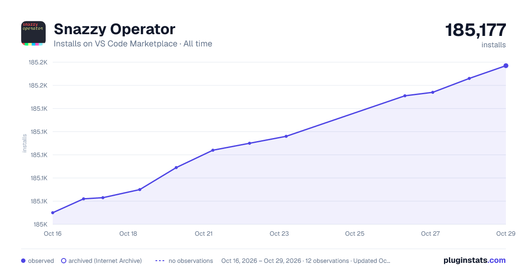Image resolution: width=527 pixels, height=276 pixels.
Task: Click the 'Oct 25' axis label
Action: 355,234
